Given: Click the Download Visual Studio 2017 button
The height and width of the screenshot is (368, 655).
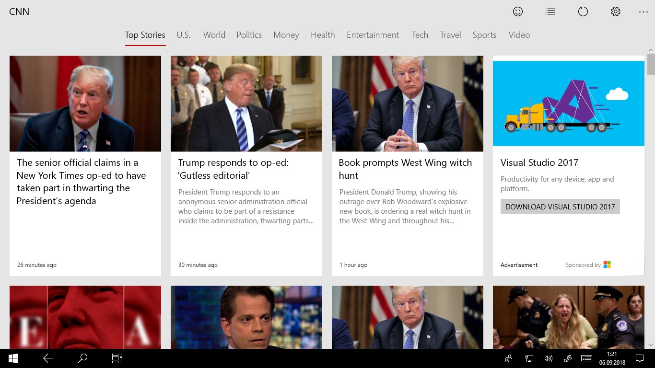Looking at the screenshot, I should pos(560,207).
